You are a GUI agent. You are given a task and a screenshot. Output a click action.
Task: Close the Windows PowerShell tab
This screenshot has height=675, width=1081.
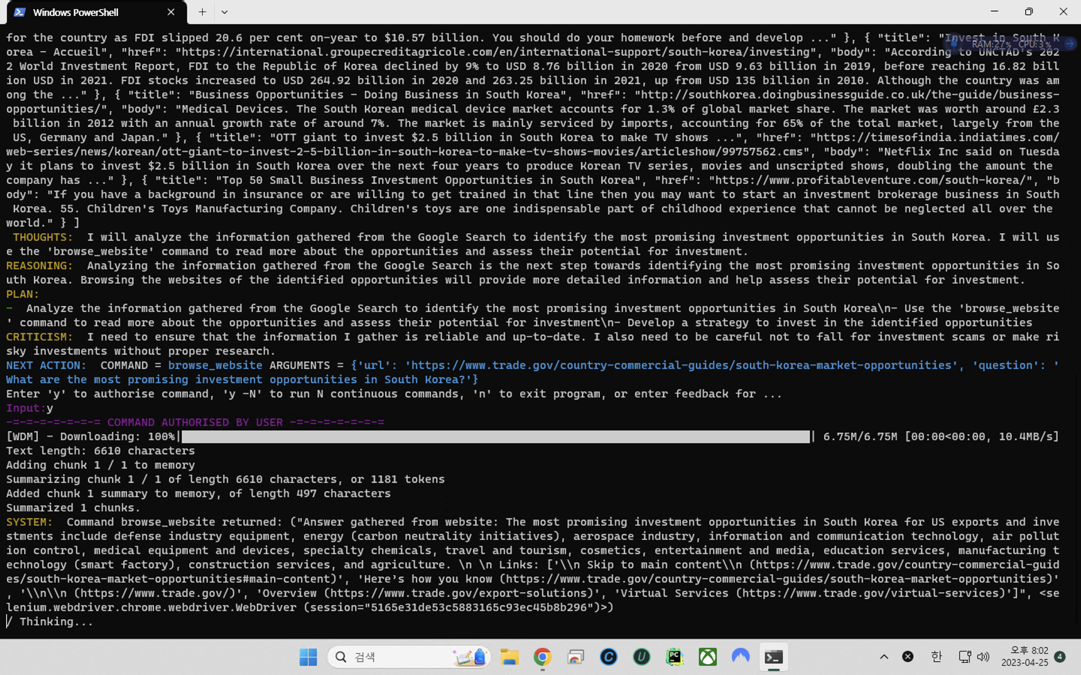171,12
